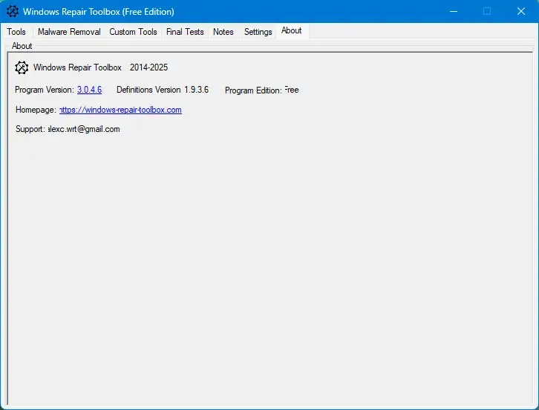The image size is (539, 410).
Task: Click the Windows Repair Toolbox logo in About
Action: click(x=22, y=67)
